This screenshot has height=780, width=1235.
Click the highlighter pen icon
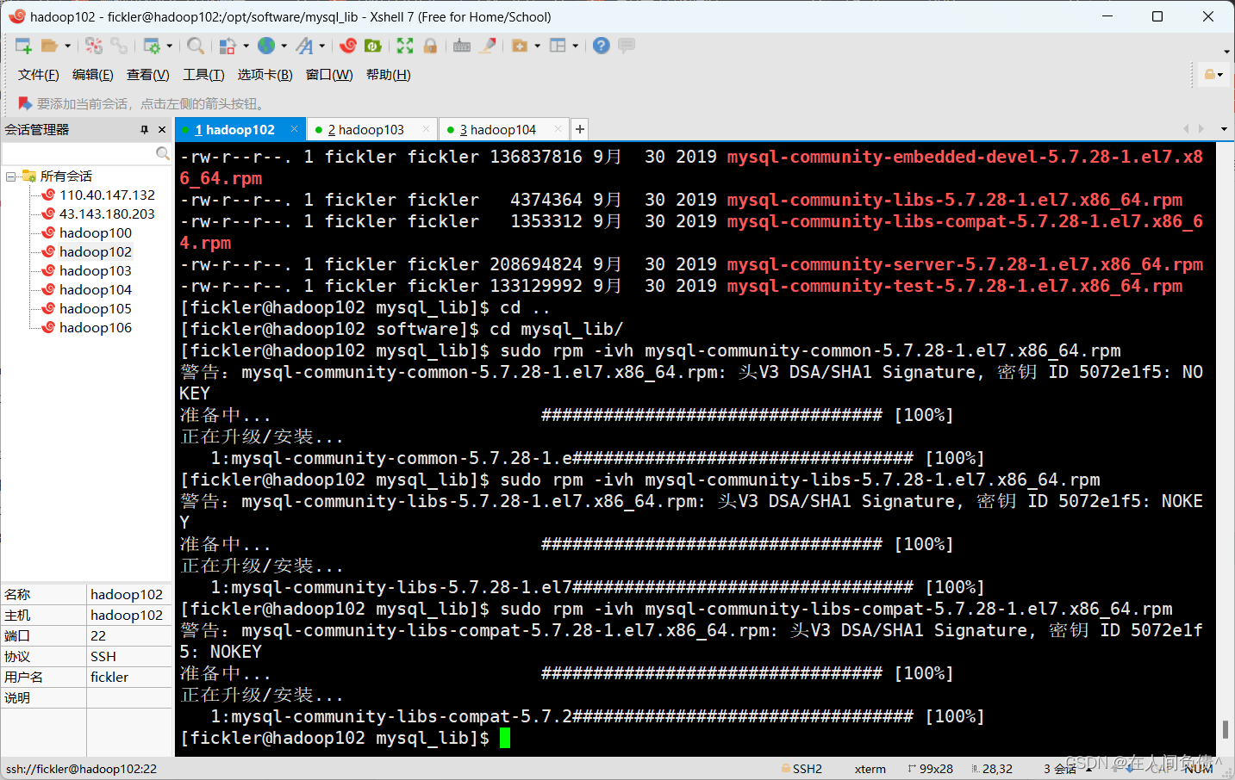[488, 46]
